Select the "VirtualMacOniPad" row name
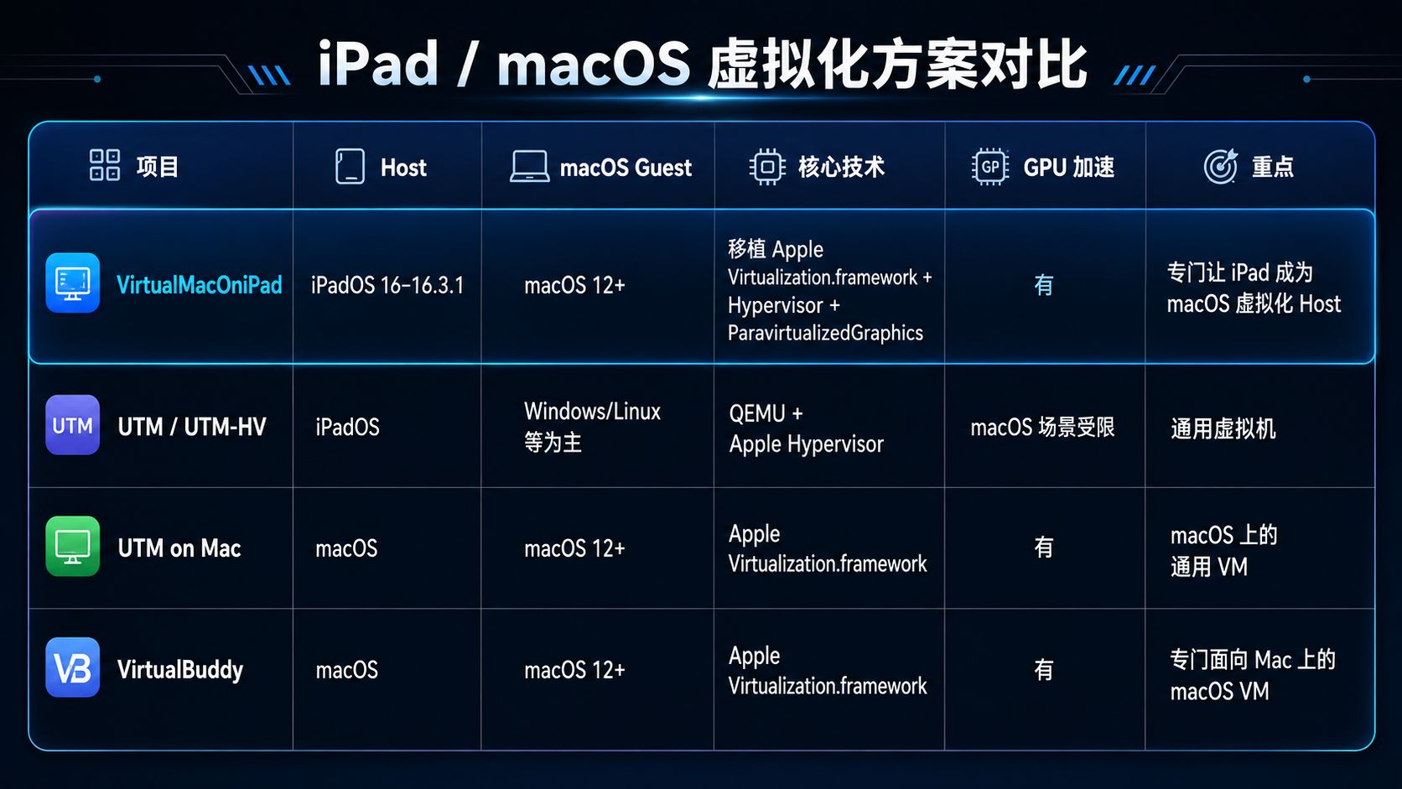The image size is (1402, 789). pyautogui.click(x=200, y=285)
